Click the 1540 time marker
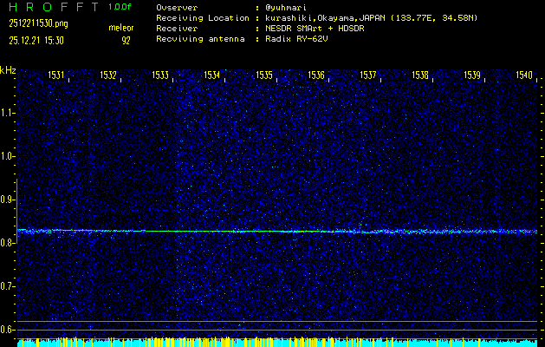The height and width of the screenshot is (347, 545). [523, 76]
